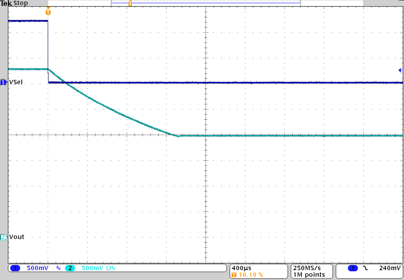Click the channel 1 badge in readout
The width and height of the screenshot is (404, 280).
tap(15, 268)
